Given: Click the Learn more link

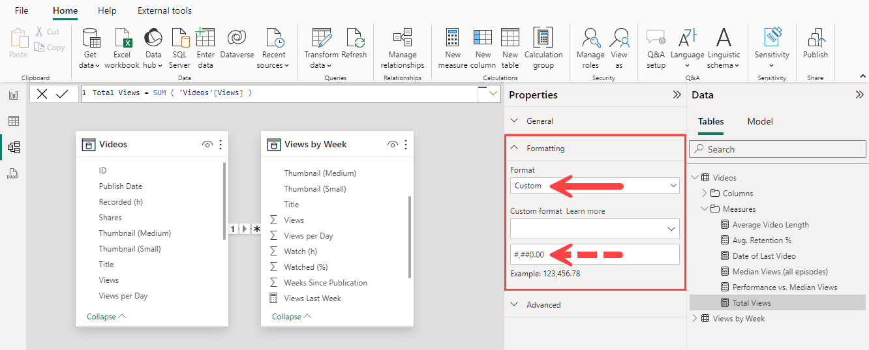Looking at the screenshot, I should (585, 211).
